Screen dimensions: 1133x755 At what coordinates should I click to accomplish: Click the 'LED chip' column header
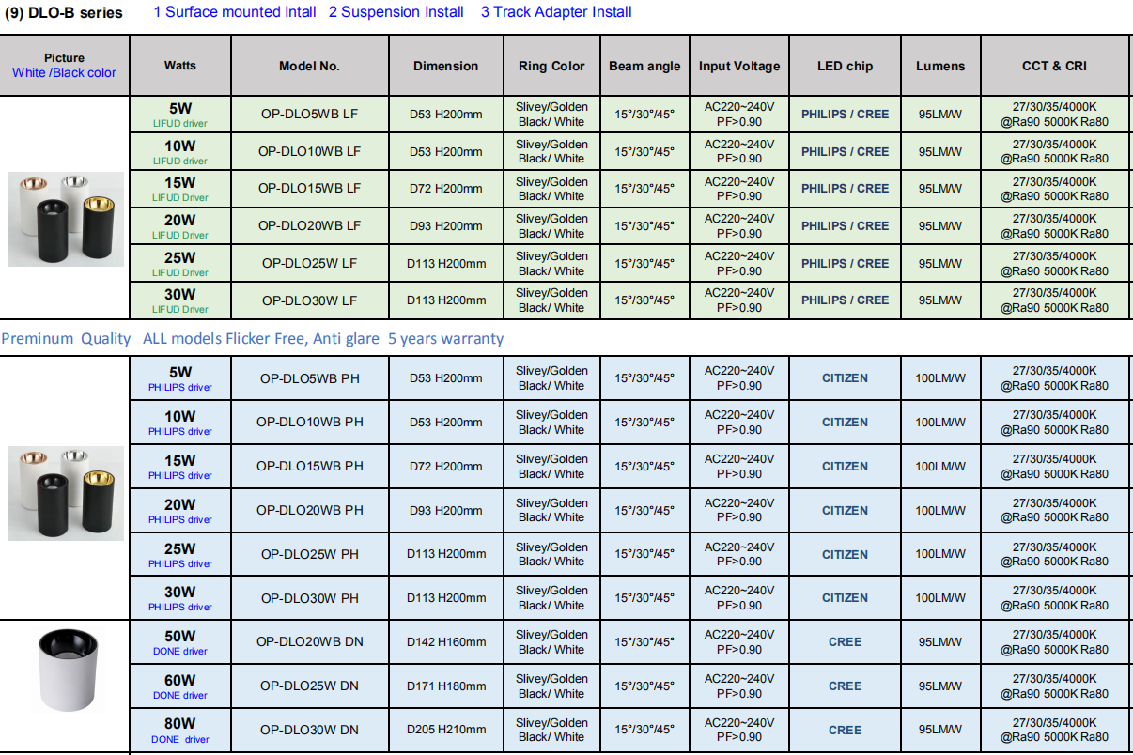tap(845, 66)
